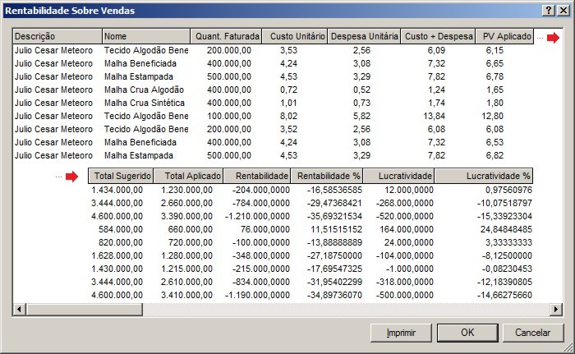
Task: Select the Malha Crua Algodão row
Action: (145, 90)
